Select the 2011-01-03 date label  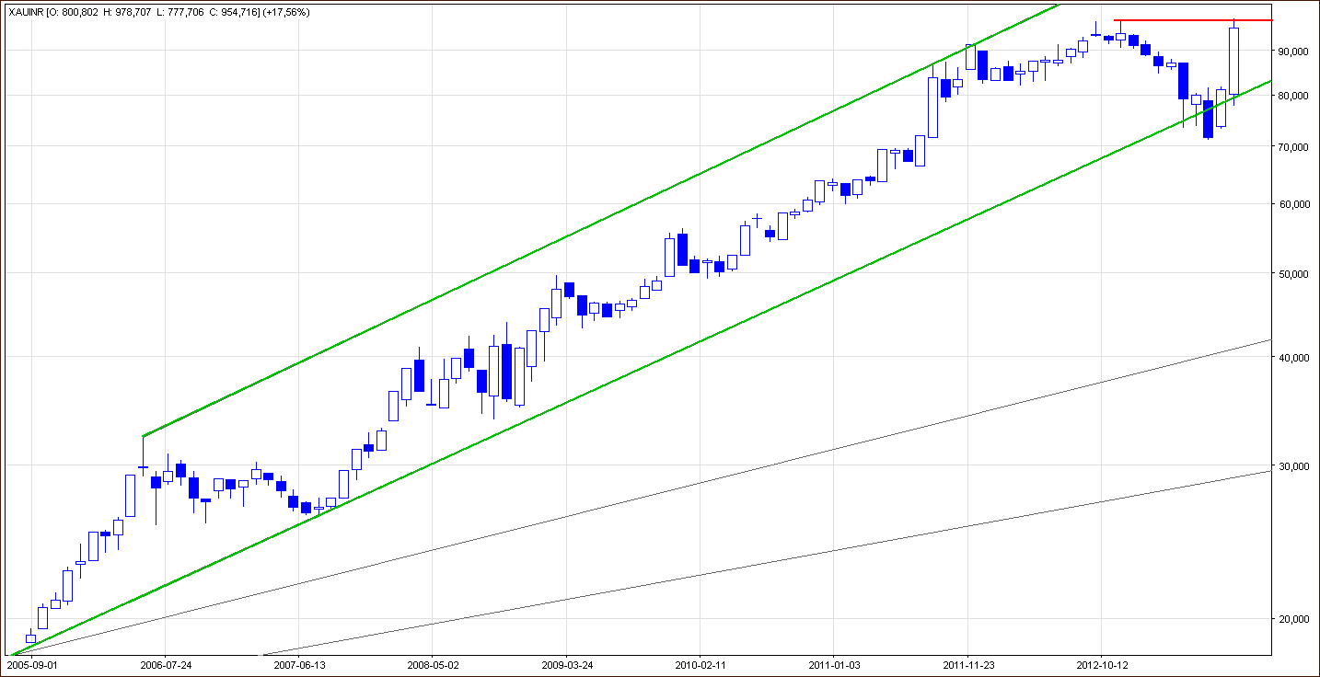pyautogui.click(x=833, y=664)
